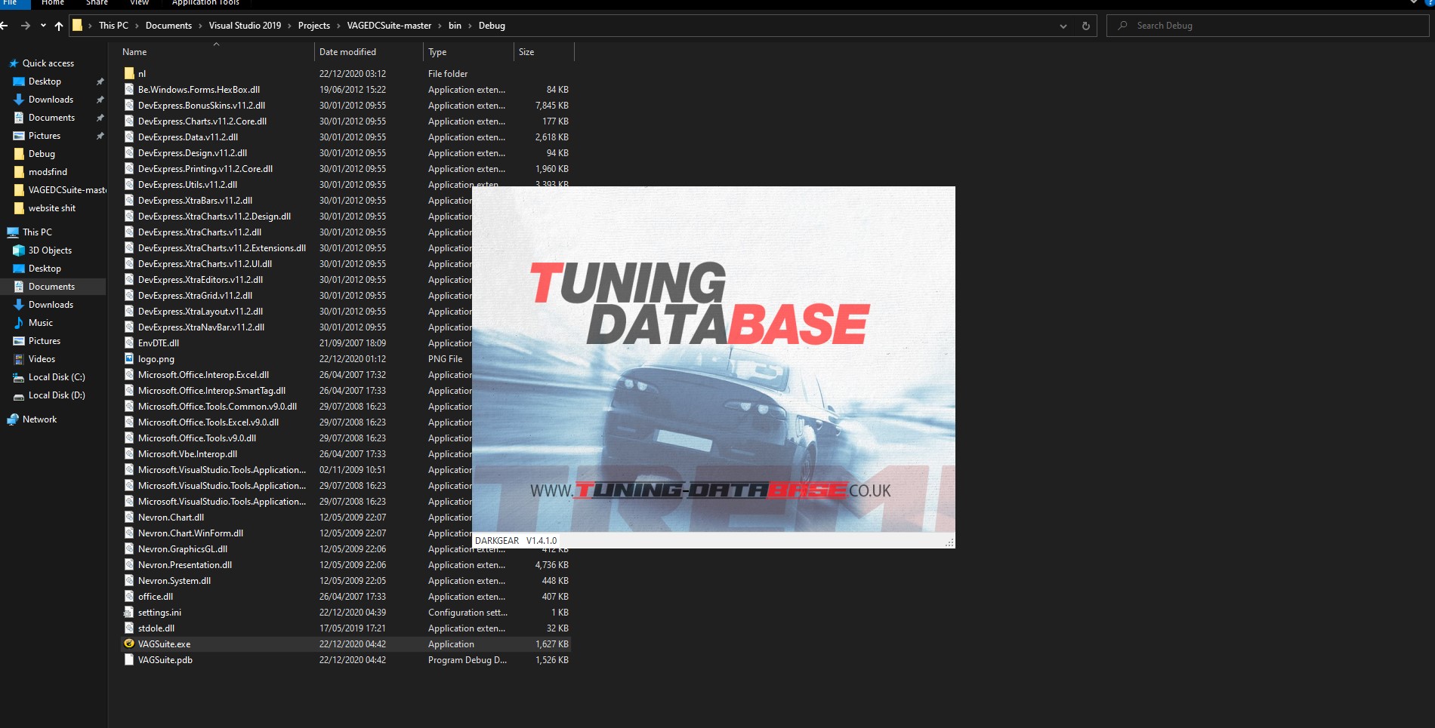The image size is (1435, 728).
Task: Select Microsoft.Vbe.Interop.dll
Action: click(x=187, y=454)
